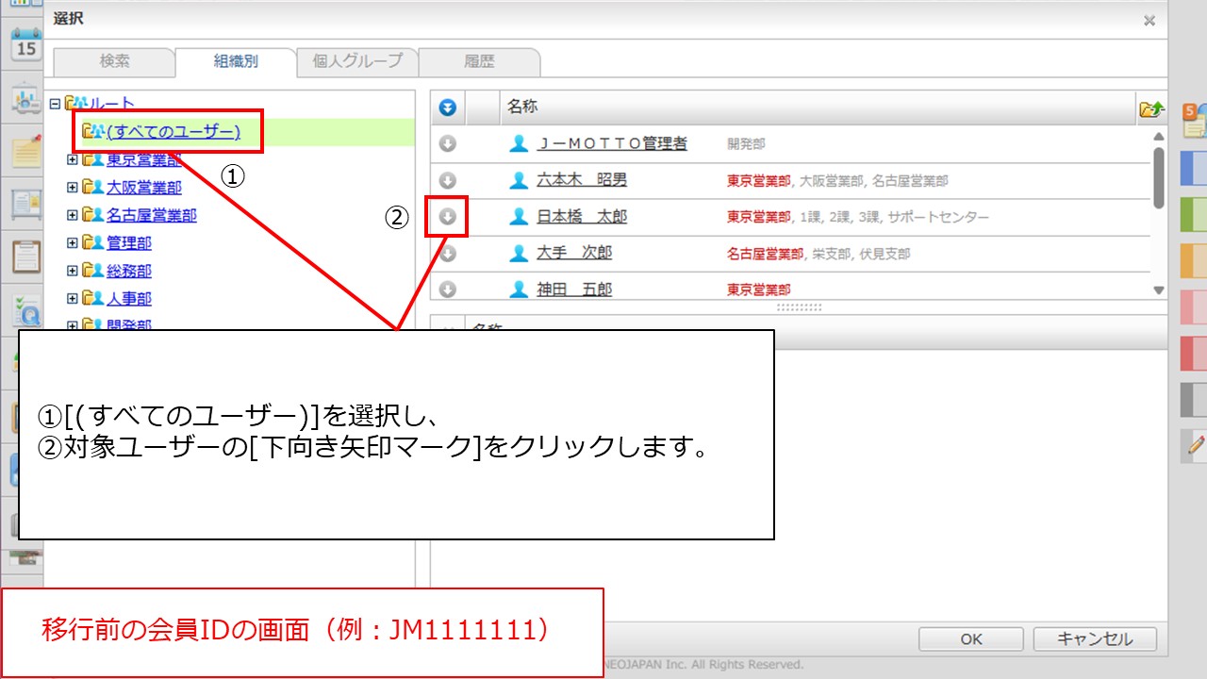Viewport: 1207px width, 679px height.
Task: Click the clipboard icon in left sidebar
Action: [26, 257]
